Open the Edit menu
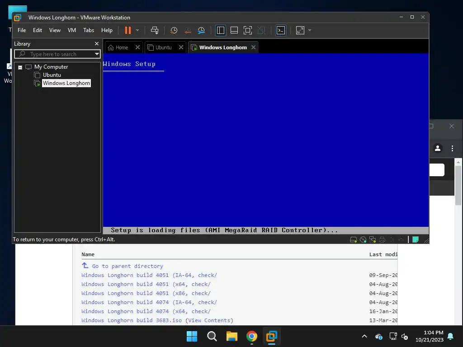The width and height of the screenshot is (463, 347). click(37, 30)
